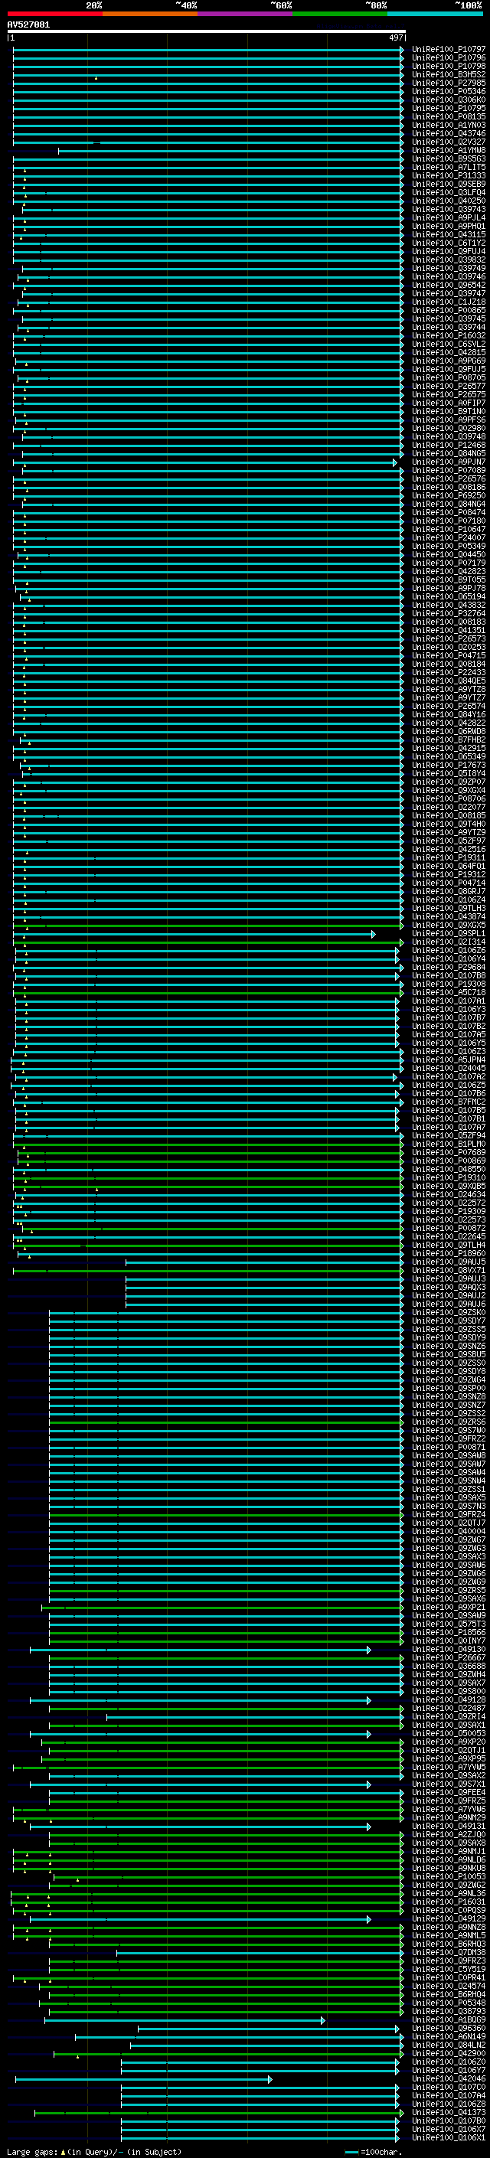
Task: Select label UniRef100_A5C718
Action: [x=449, y=992]
